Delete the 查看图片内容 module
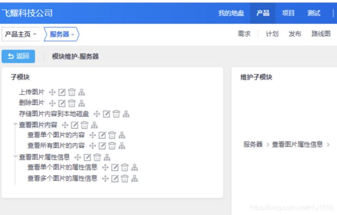The height and width of the screenshot is (215, 337). 85,125
